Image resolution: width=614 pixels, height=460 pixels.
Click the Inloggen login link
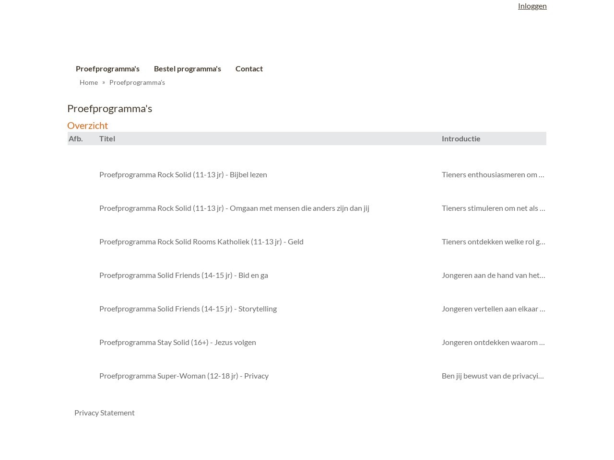point(532,6)
